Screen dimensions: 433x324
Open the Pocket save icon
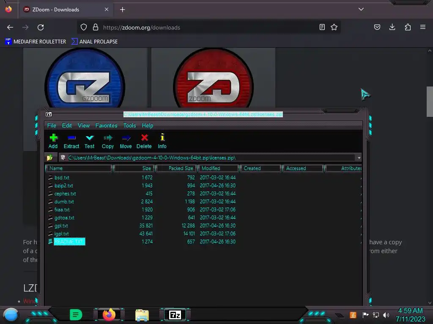point(377,27)
